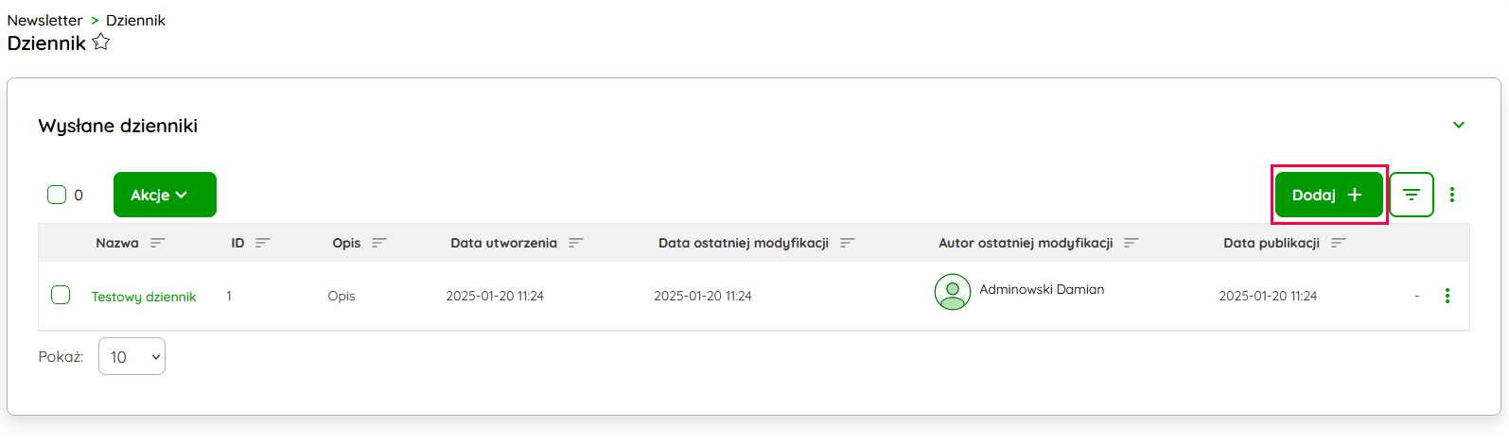
Task: Sort by Opis column icon
Action: pyautogui.click(x=379, y=243)
